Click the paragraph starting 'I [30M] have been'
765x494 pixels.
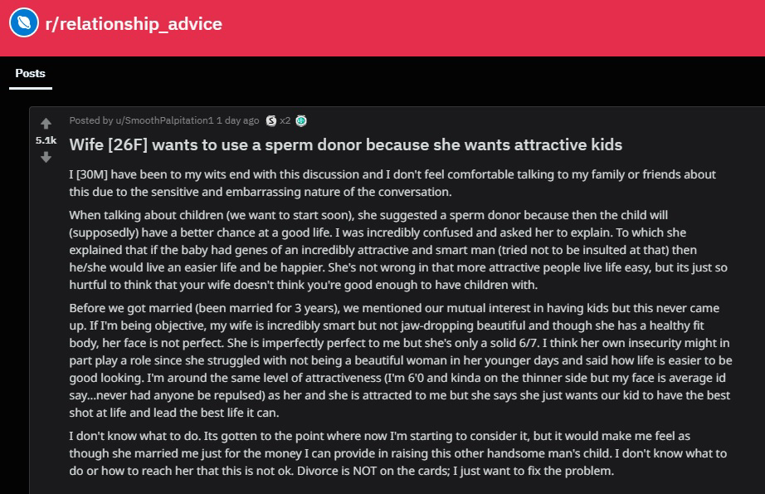[392, 183]
